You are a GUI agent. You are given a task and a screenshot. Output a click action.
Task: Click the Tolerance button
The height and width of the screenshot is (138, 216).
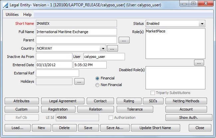click(x=135, y=109)
